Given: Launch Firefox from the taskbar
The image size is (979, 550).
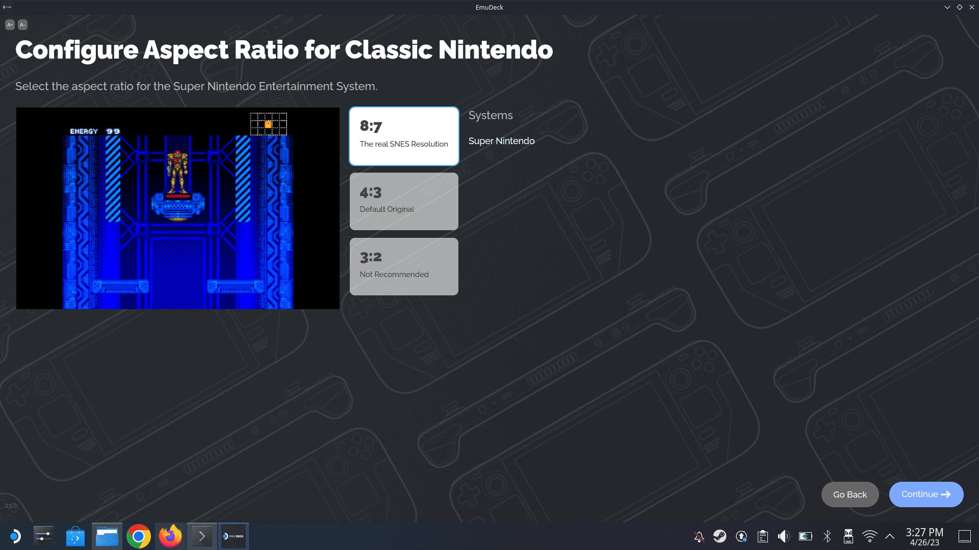Looking at the screenshot, I should coord(170,536).
